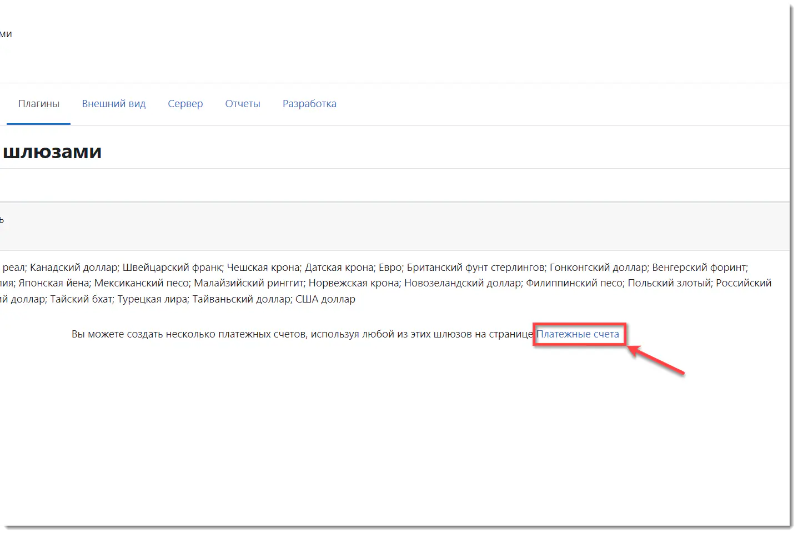Click the page heading ending in шлюзами
Image resolution: width=798 pixels, height=534 pixels.
click(52, 152)
